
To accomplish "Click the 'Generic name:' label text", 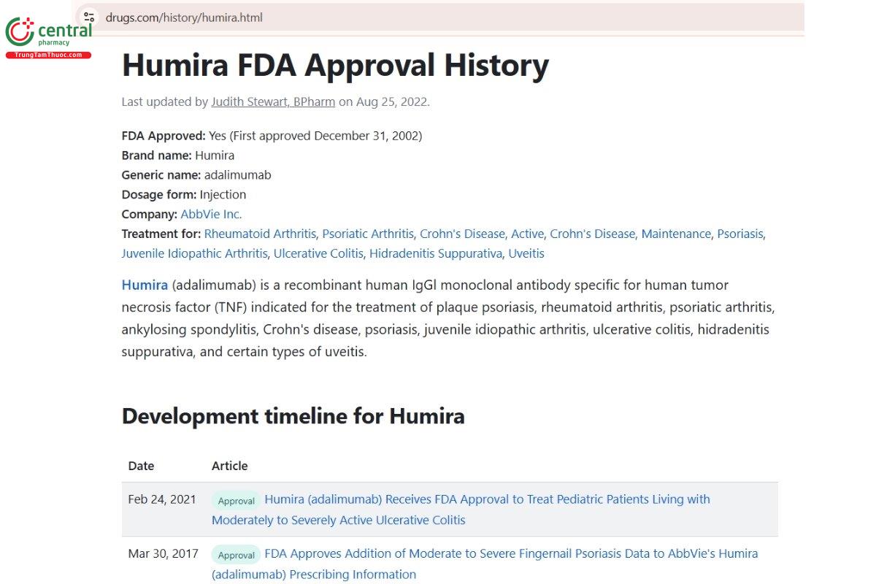I will coord(161,175).
